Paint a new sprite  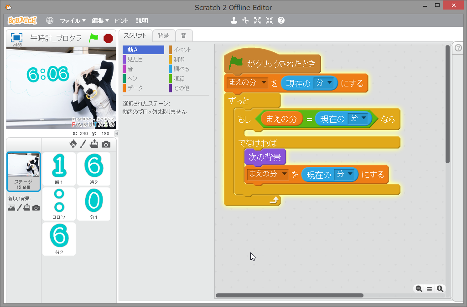(x=83, y=144)
